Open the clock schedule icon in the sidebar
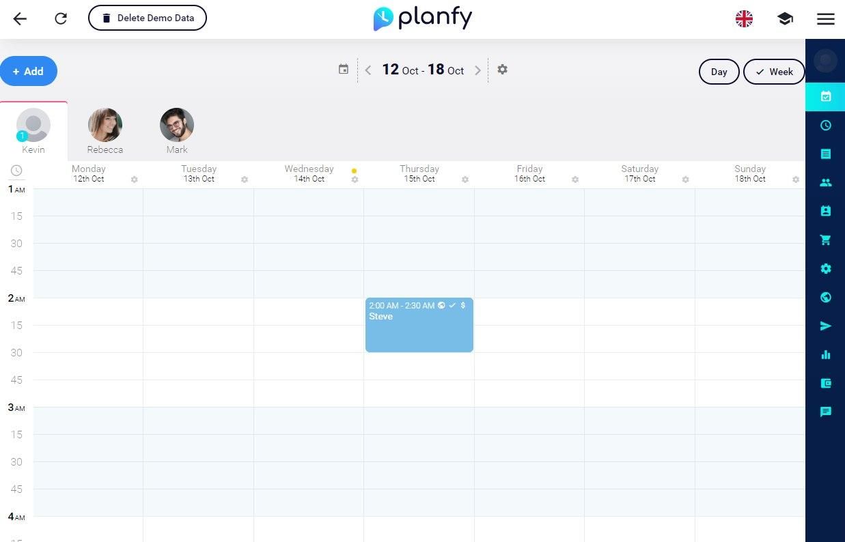 826,125
